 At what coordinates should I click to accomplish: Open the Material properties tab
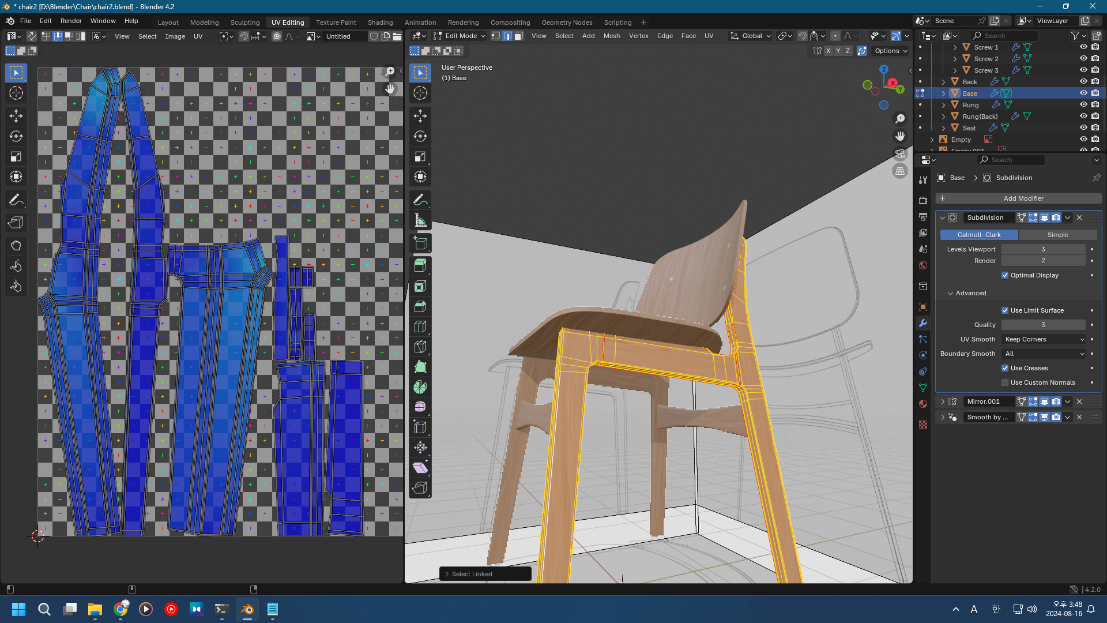click(923, 404)
